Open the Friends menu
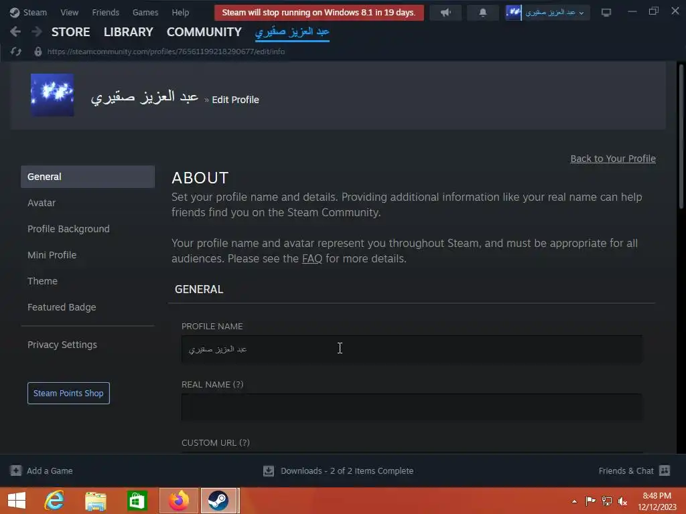 [105, 12]
